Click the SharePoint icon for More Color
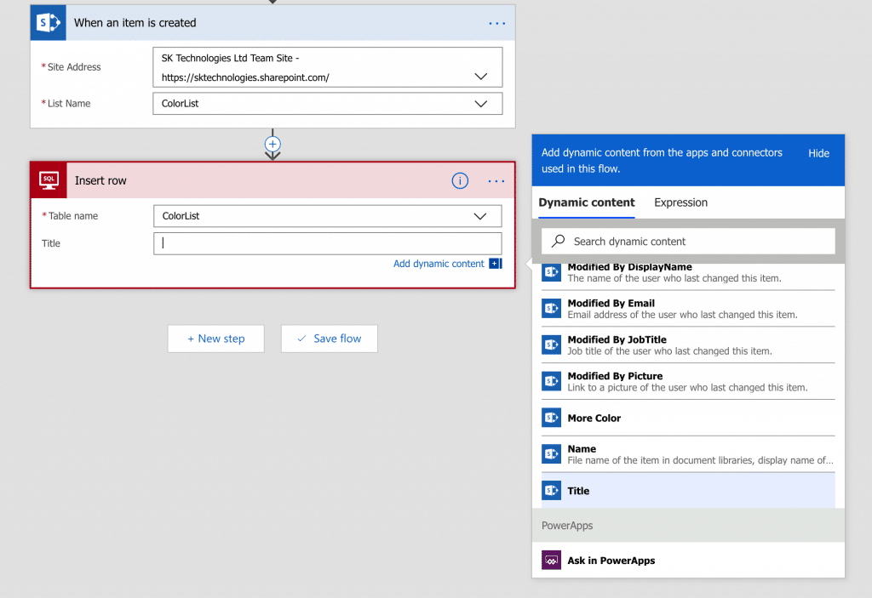The image size is (872, 598). [551, 418]
